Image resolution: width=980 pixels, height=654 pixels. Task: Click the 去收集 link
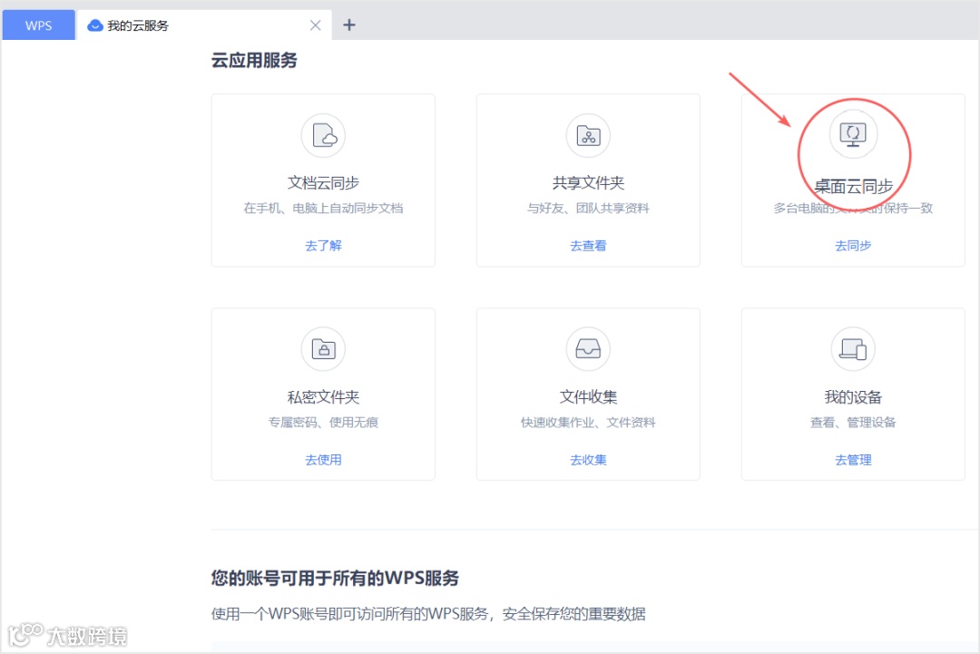[x=588, y=460]
